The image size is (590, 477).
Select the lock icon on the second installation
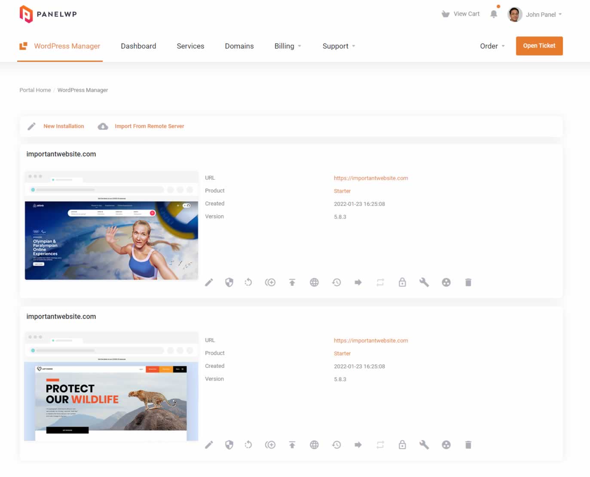coord(402,444)
